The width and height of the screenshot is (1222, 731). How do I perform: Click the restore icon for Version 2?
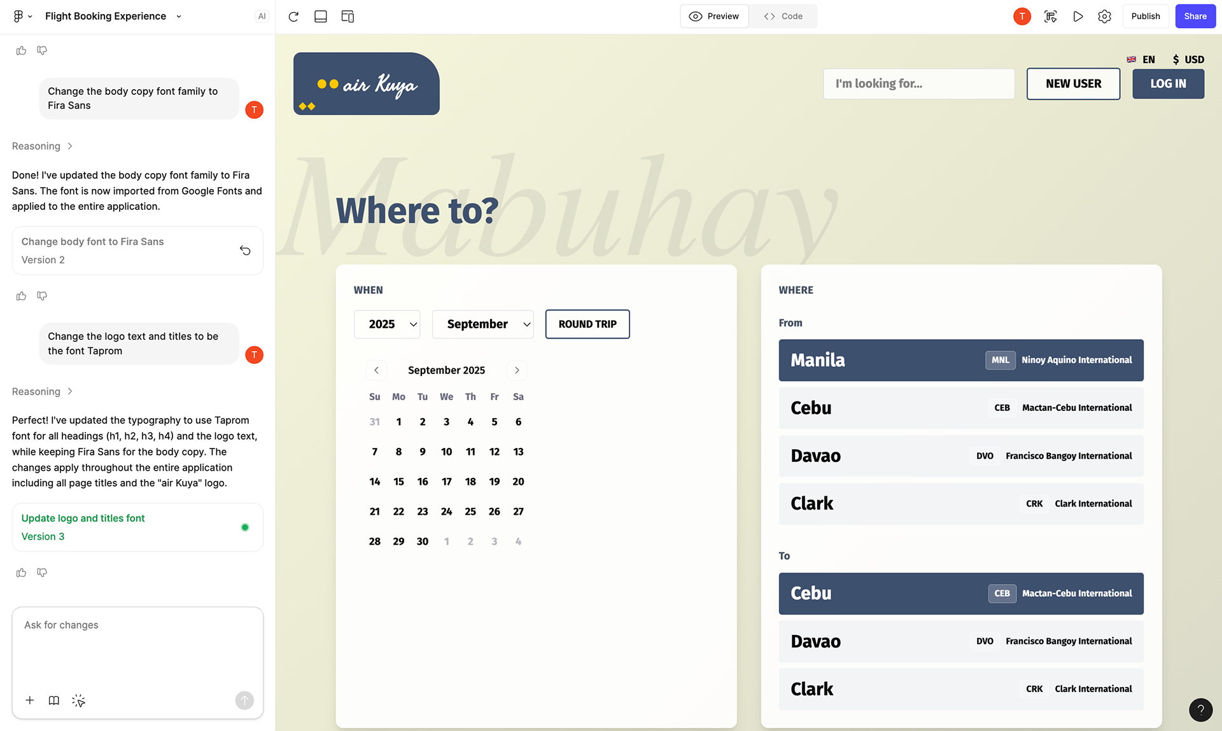pos(245,251)
